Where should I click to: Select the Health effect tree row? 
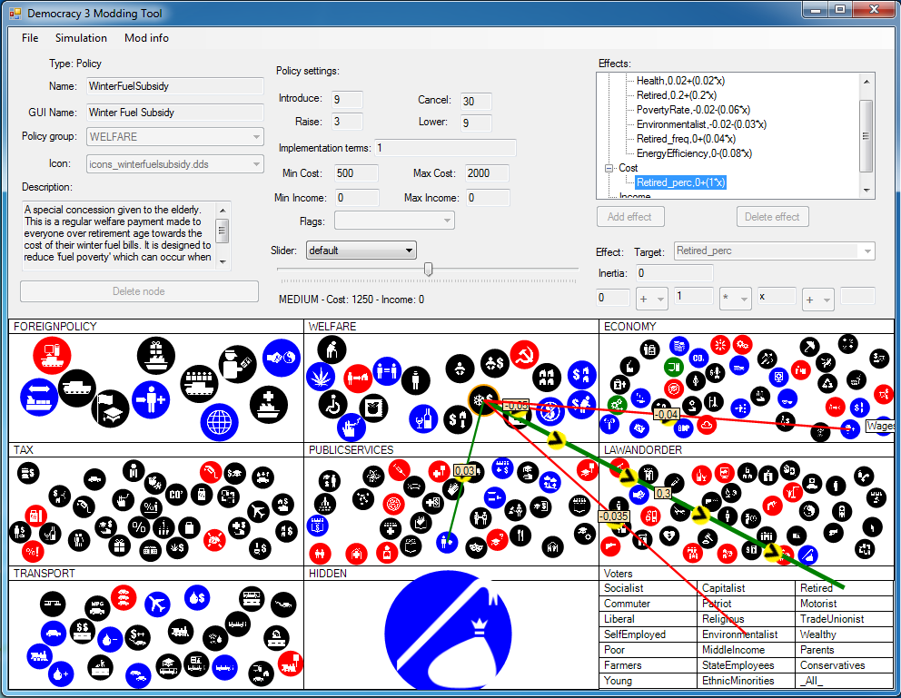[x=680, y=81]
